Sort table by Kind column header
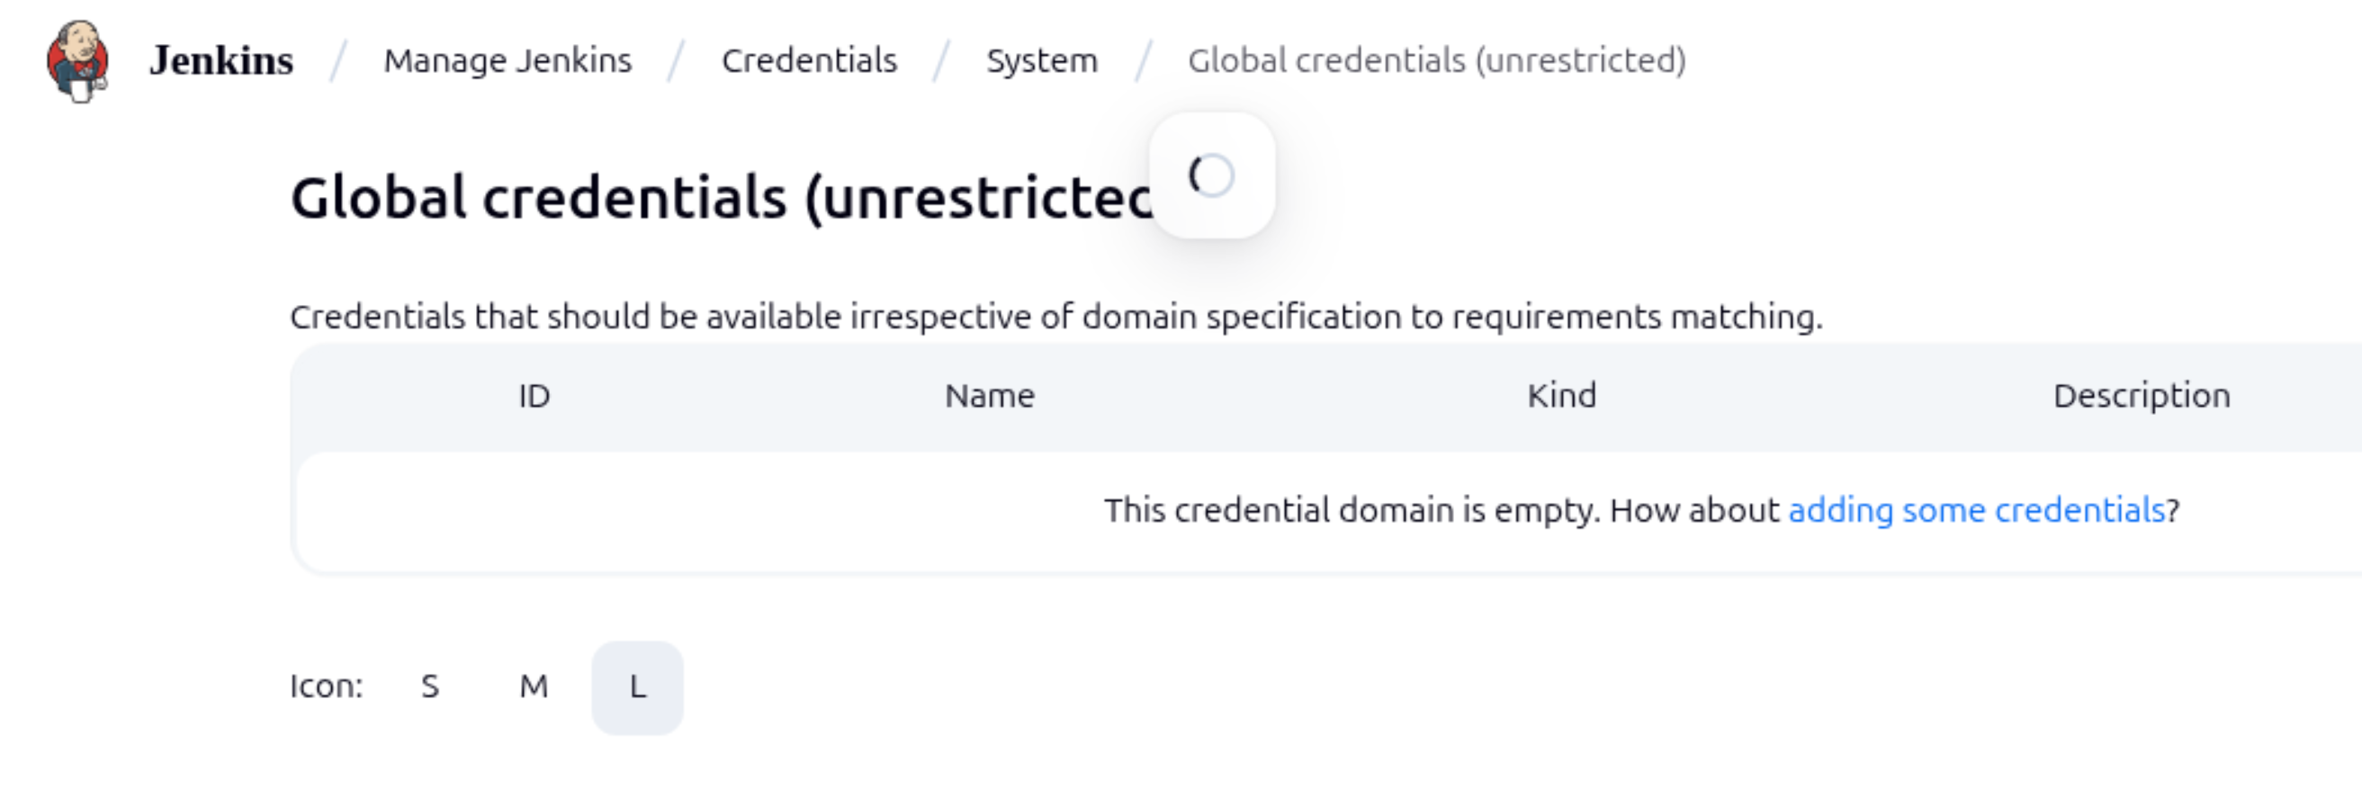 click(1561, 396)
